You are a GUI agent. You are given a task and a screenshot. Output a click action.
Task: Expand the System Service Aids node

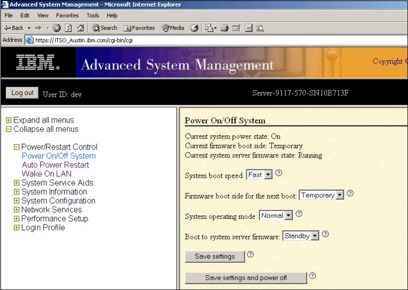point(16,183)
